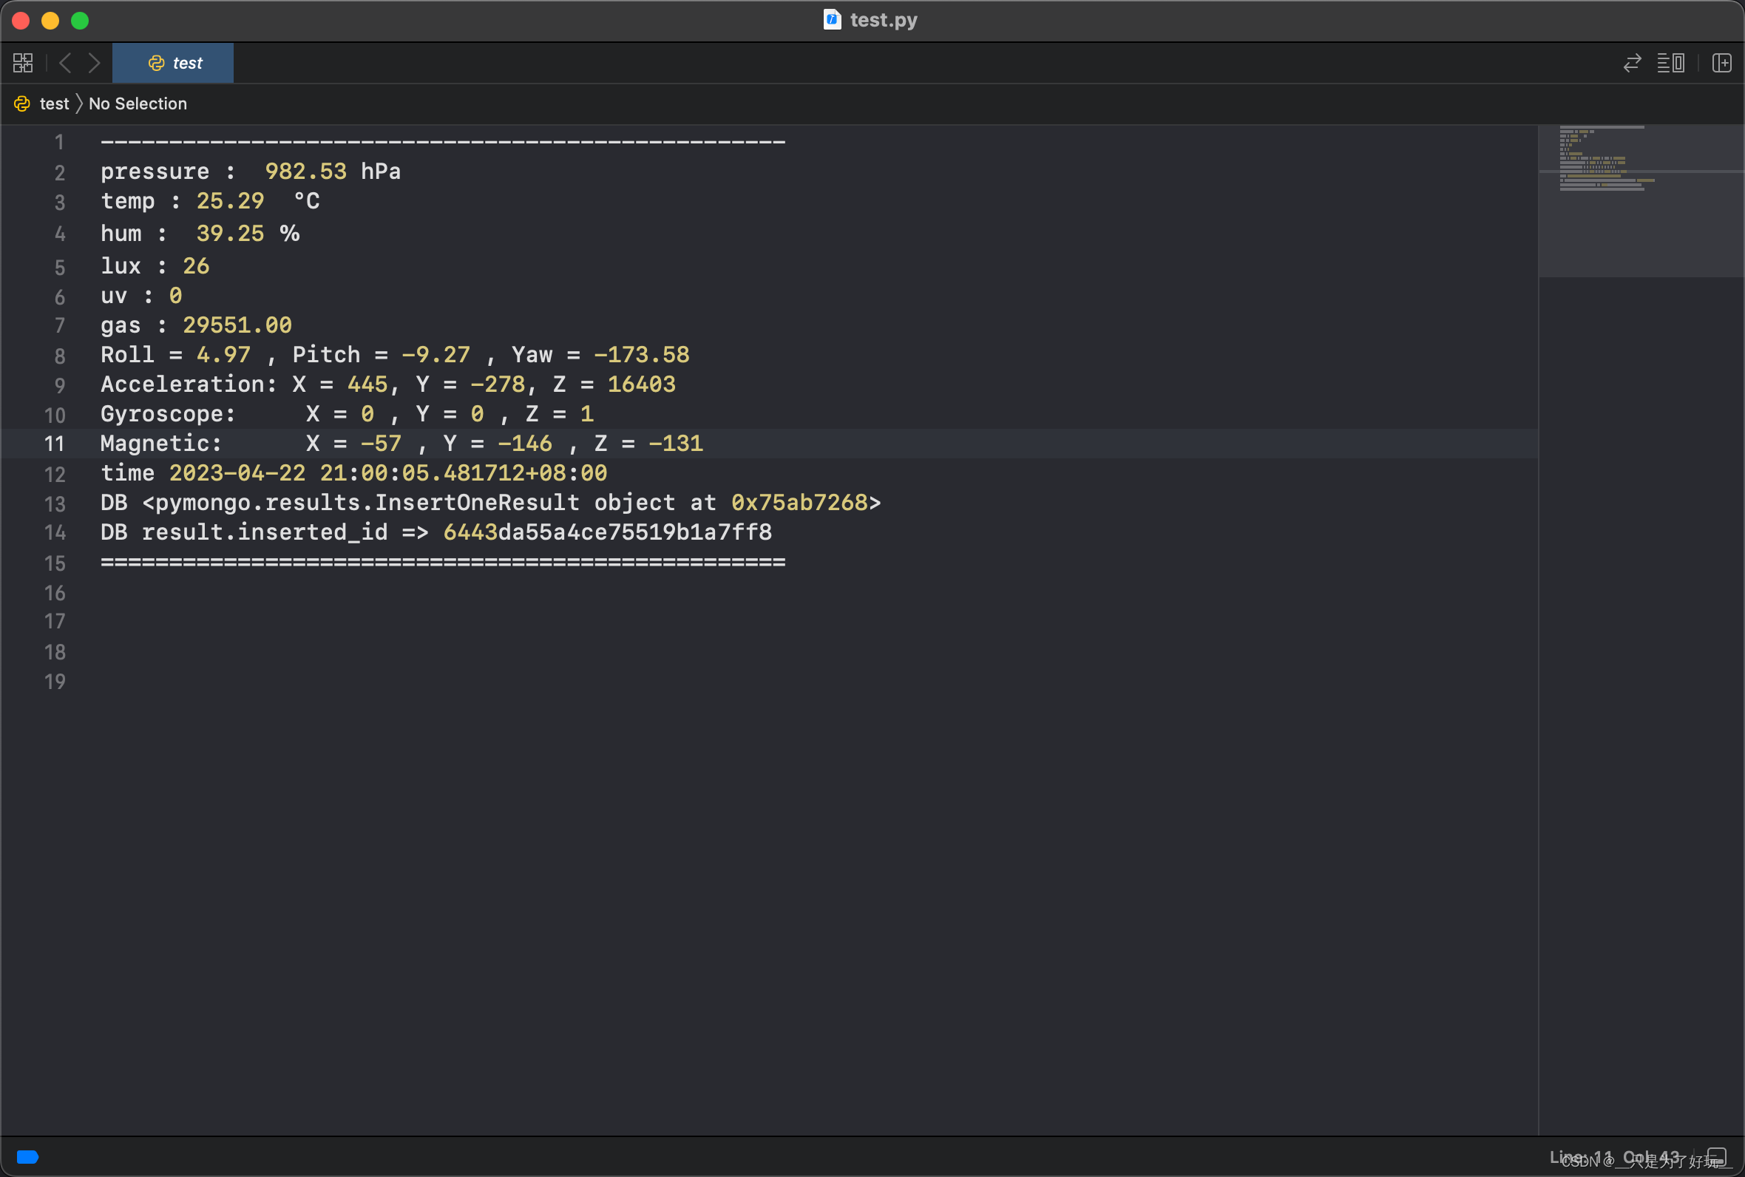Click the Acceleration Z value 16403
This screenshot has height=1177, width=1745.
[x=641, y=384]
